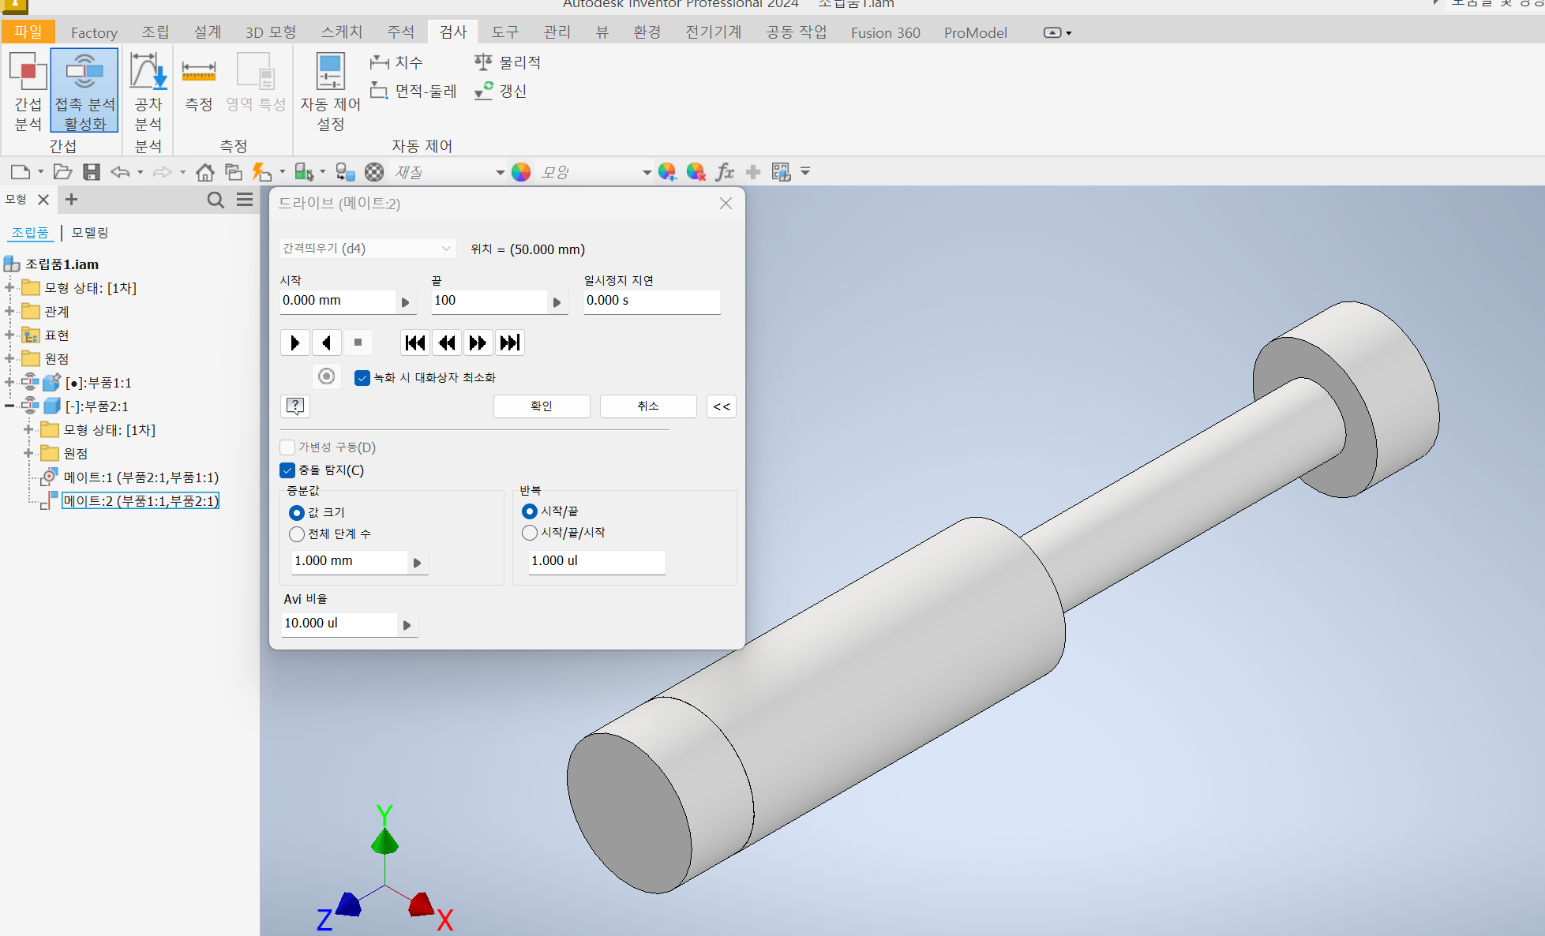
Task: Open the fx parameters editor
Action: [725, 171]
